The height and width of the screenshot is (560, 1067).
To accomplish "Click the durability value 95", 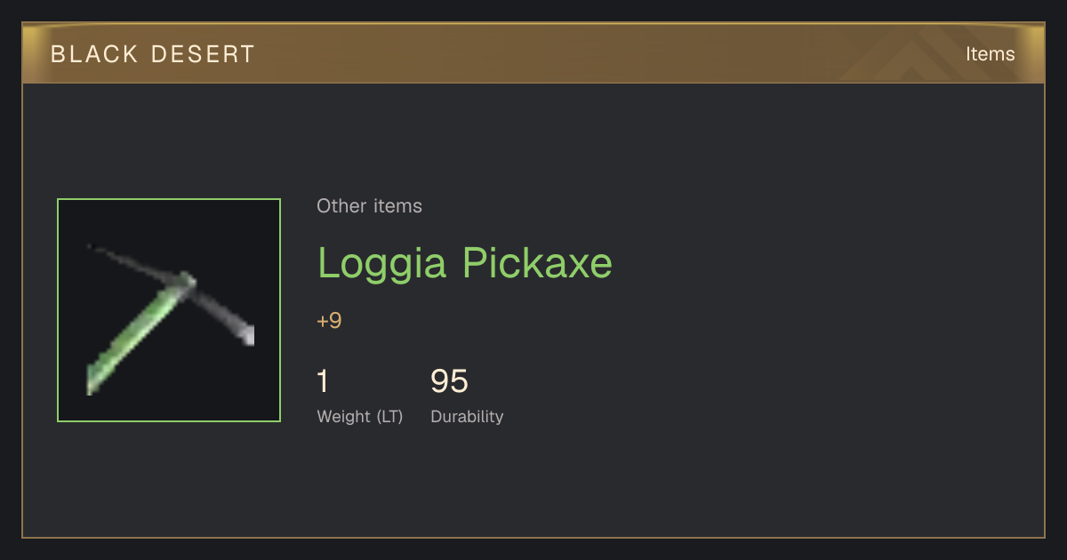I will 449,381.
